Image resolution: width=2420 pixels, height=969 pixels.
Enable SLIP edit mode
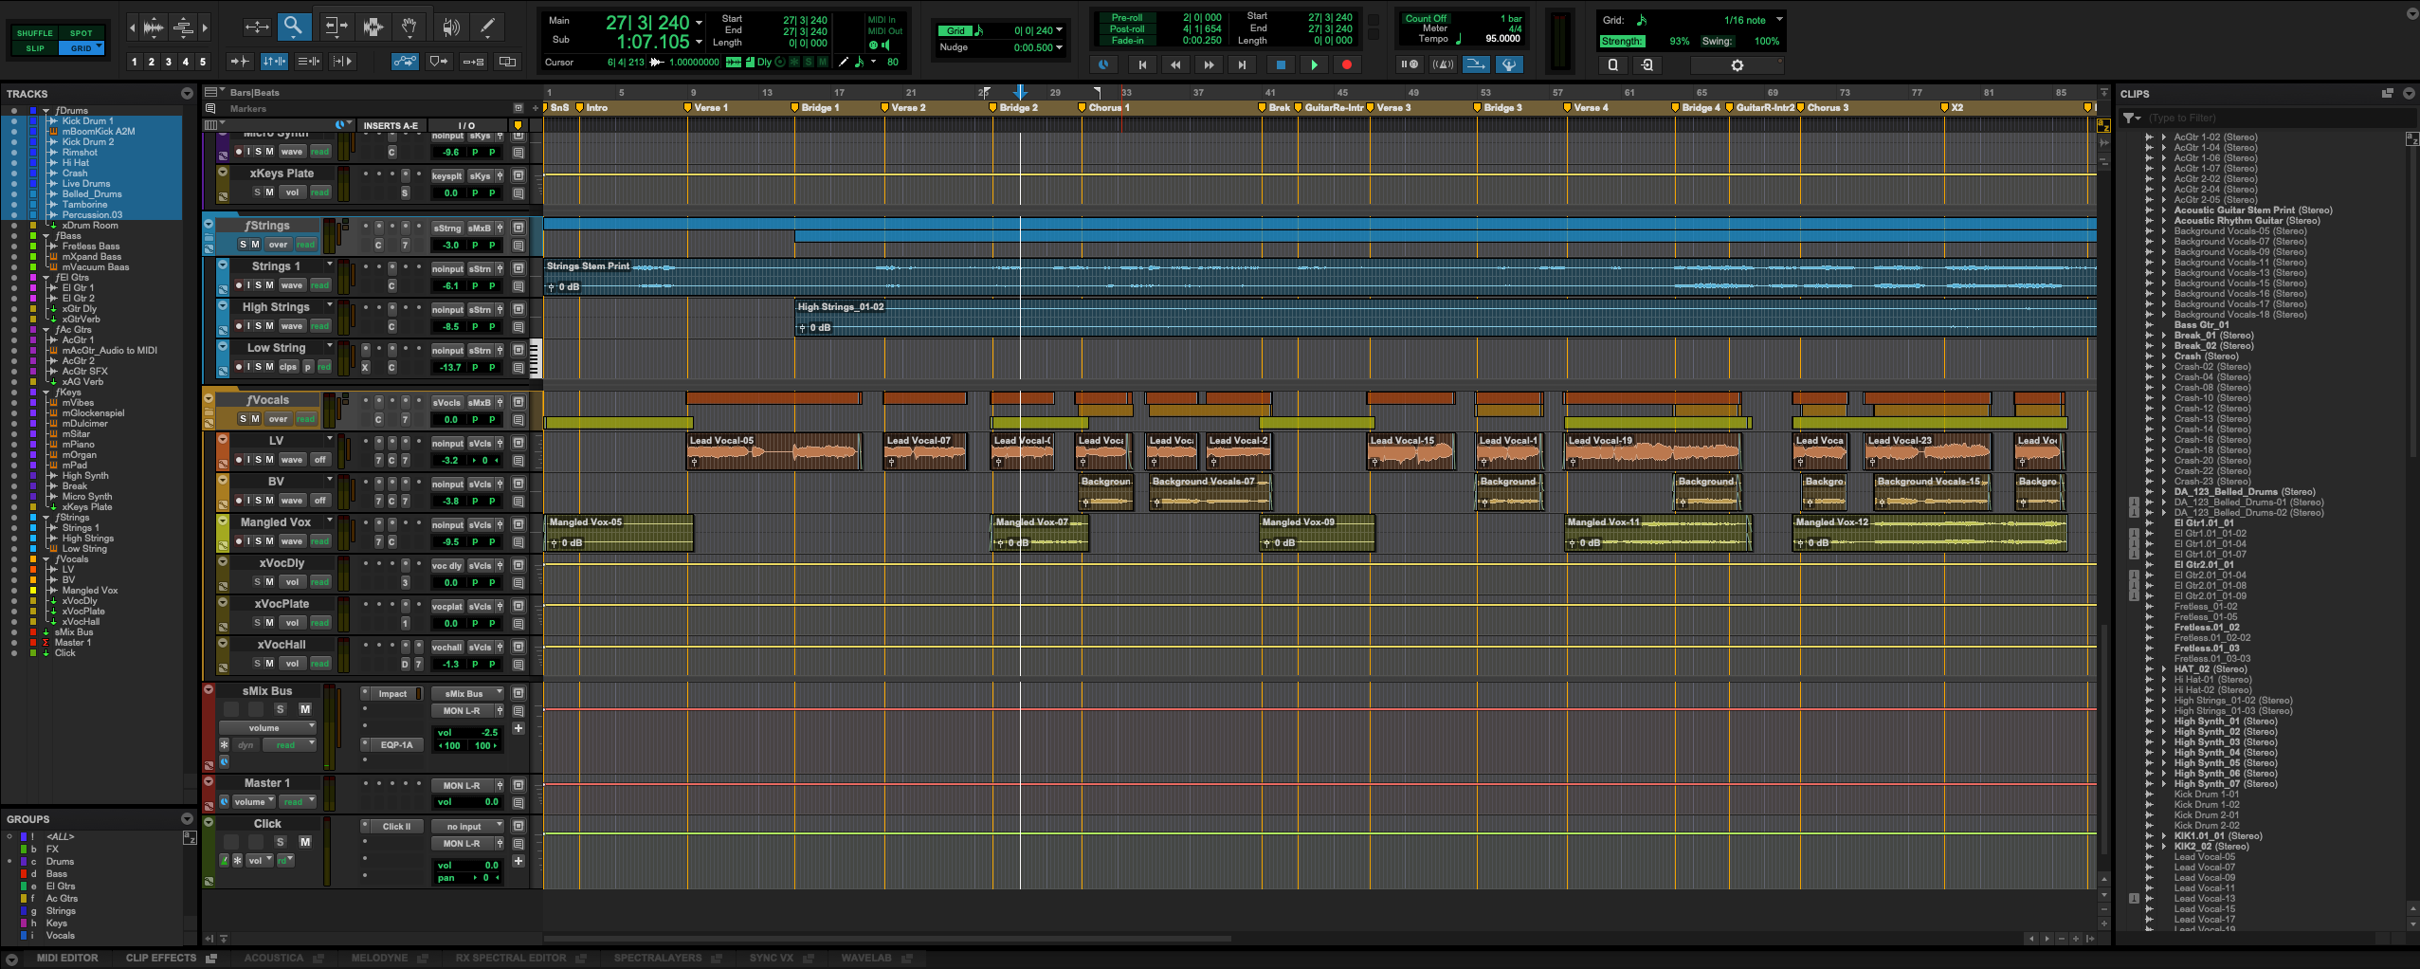pos(35,48)
